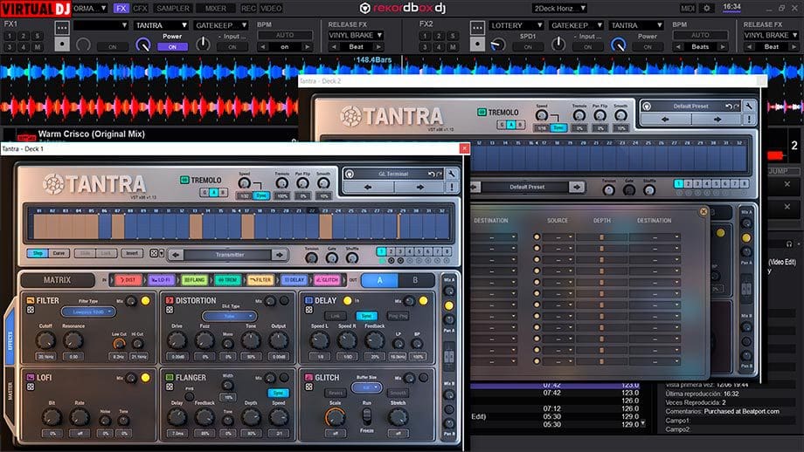Viewport: 804px width, 452px height.
Task: Click the FILTER module orange icon
Action: [x=31, y=300]
